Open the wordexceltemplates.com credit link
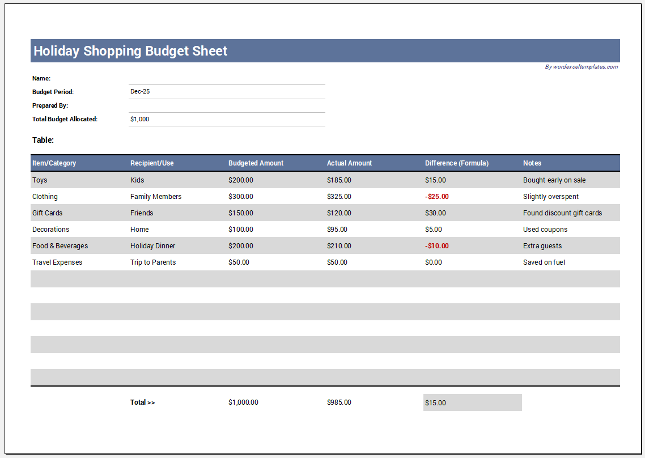Image resolution: width=645 pixels, height=458 pixels. [582, 67]
